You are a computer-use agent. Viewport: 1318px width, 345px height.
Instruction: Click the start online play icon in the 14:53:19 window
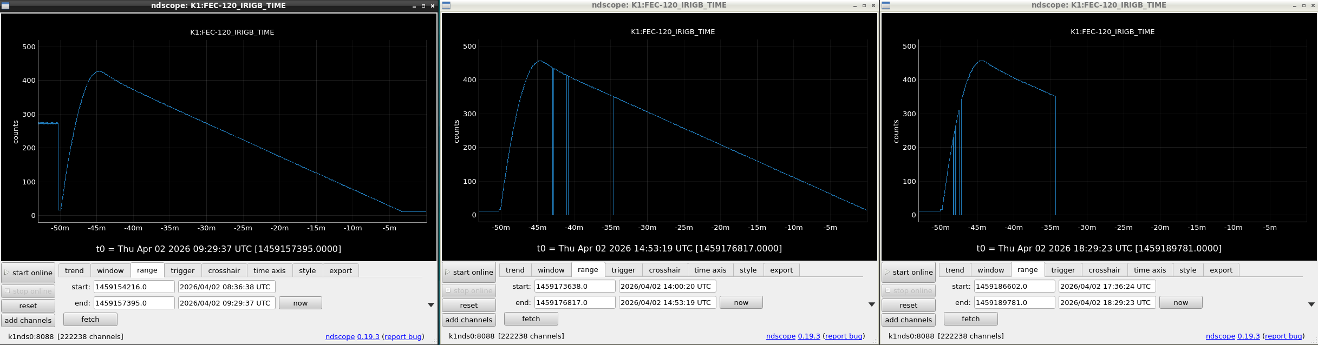(448, 273)
